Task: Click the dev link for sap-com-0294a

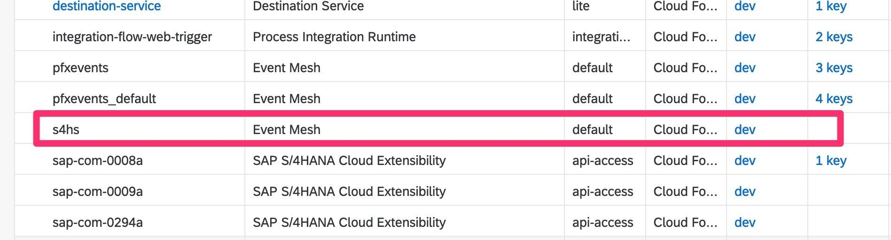Action: [745, 223]
